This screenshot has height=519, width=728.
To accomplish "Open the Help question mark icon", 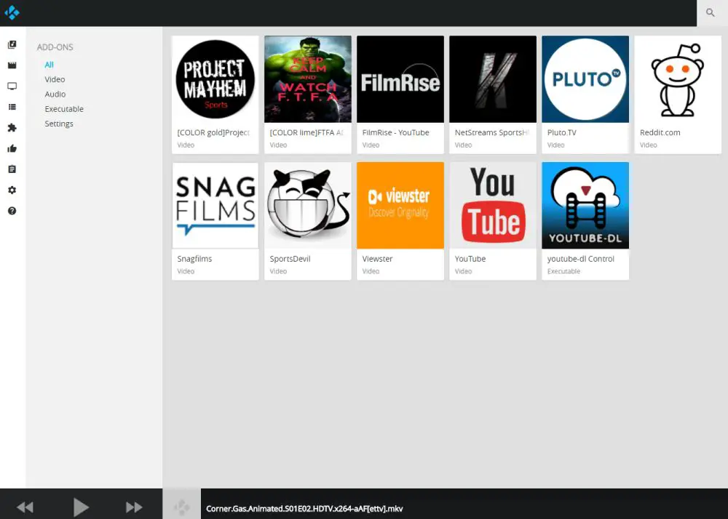I will [12, 211].
